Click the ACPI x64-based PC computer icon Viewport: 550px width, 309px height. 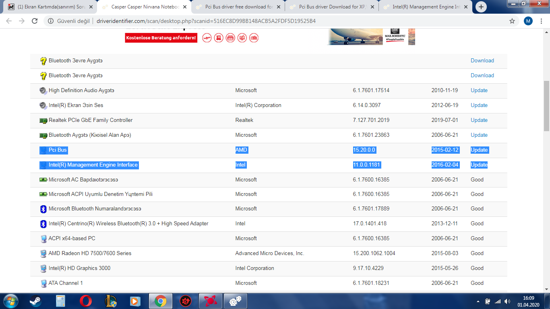tap(43, 239)
